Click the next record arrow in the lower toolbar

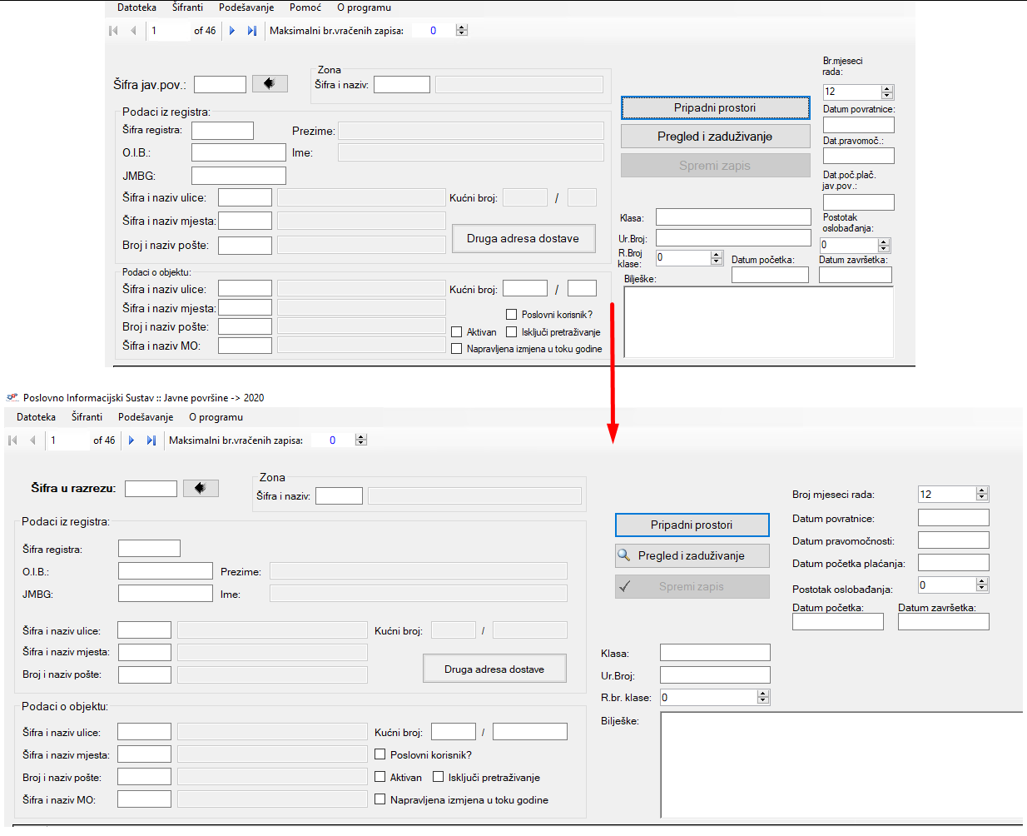[x=131, y=440]
